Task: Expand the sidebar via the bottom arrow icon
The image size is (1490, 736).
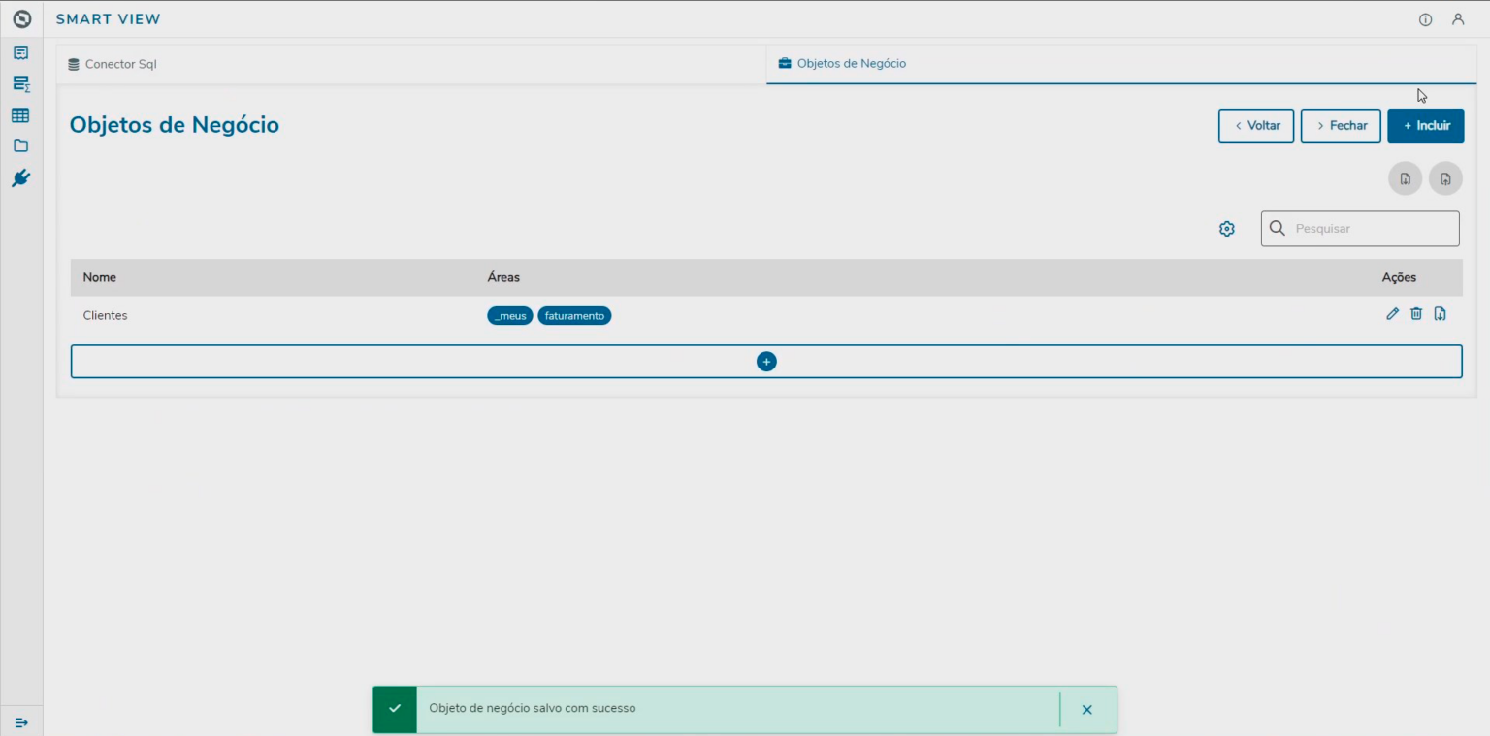Action: (x=21, y=721)
